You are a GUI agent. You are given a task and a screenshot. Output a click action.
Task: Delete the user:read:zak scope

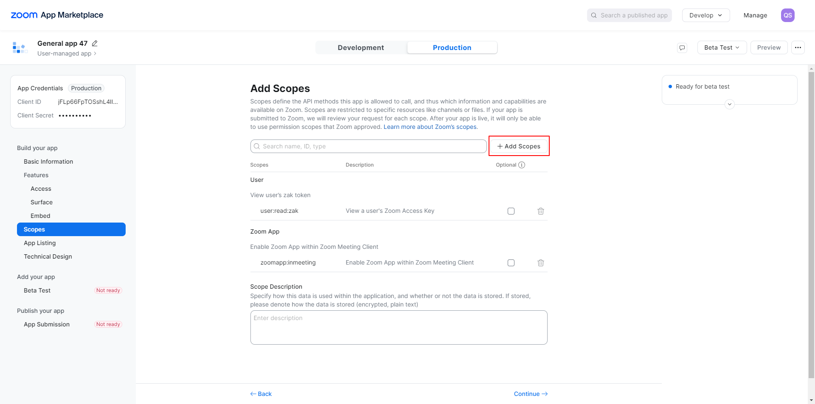point(541,211)
